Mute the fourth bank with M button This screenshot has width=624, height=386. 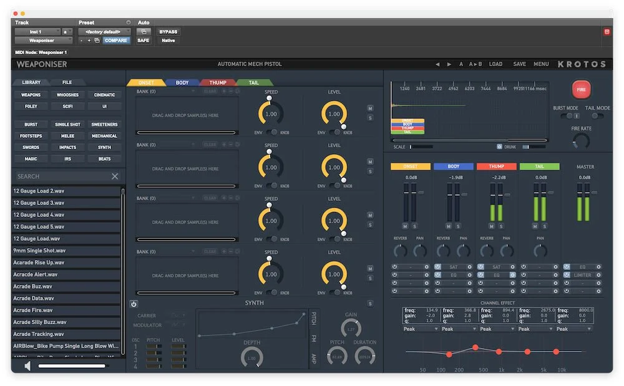pos(370,269)
